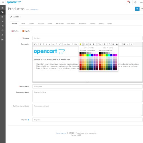Open the line height dropdown

100,44
